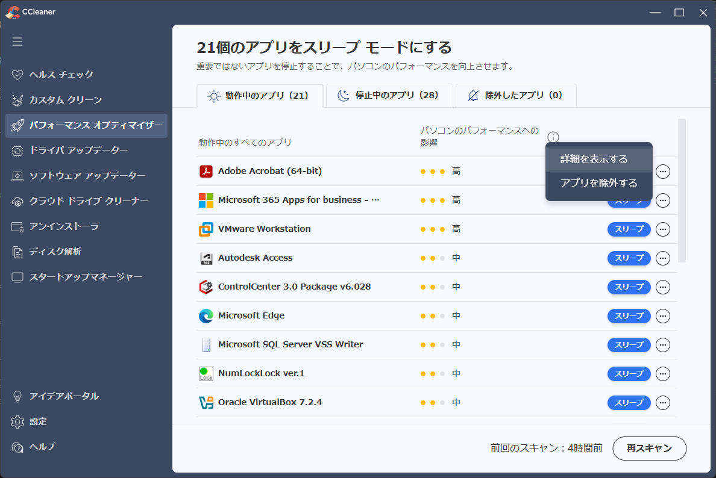Viewport: 716px width, 478px height.
Task: Collapse the sidebar with the hamburger icon
Action: click(x=17, y=42)
